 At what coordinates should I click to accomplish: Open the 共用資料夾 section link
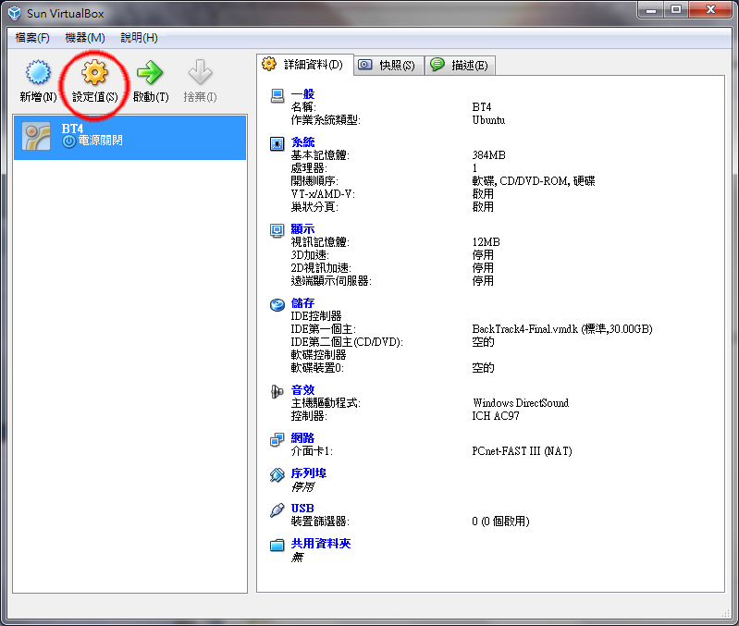[321, 544]
